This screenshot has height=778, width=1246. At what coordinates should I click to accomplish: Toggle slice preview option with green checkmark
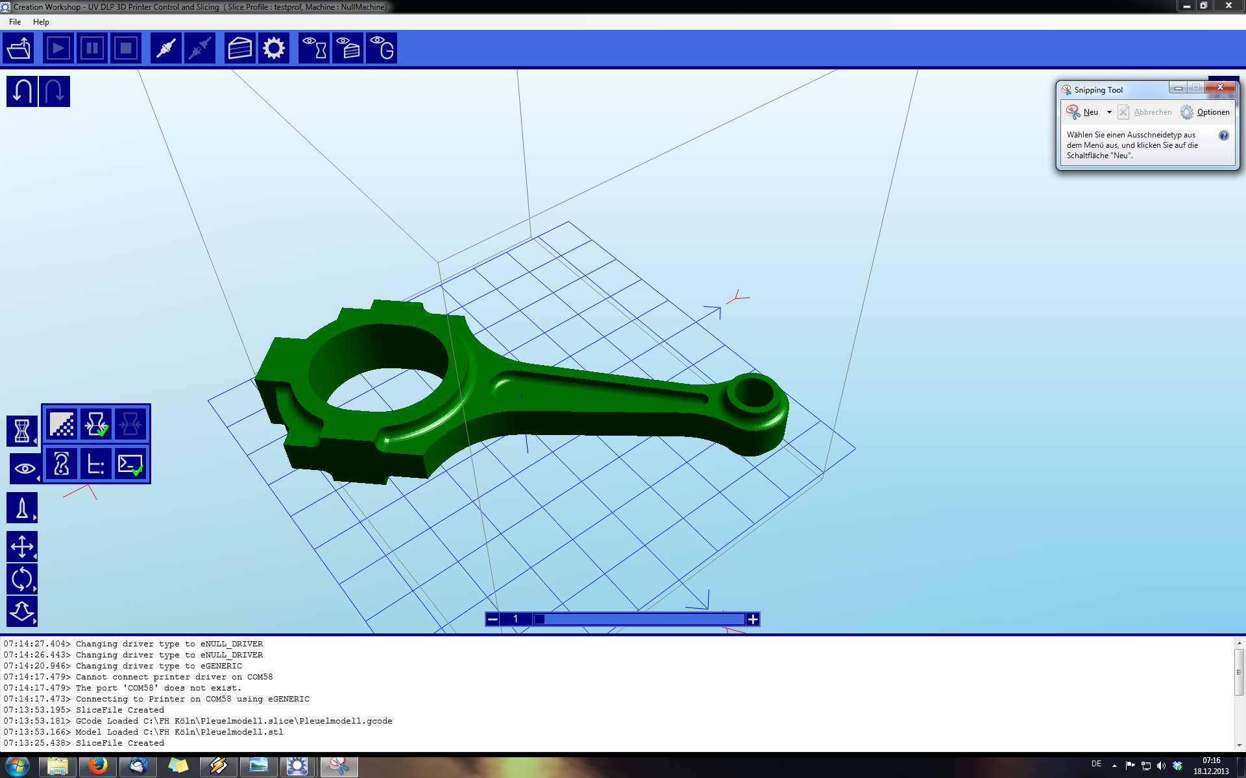click(x=96, y=425)
